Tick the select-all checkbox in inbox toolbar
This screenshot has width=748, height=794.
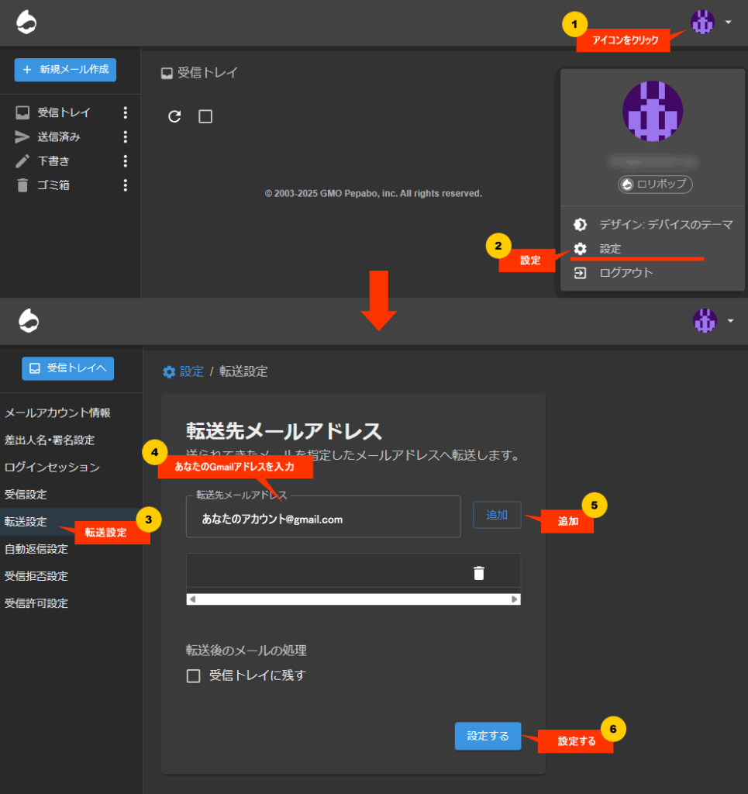205,116
